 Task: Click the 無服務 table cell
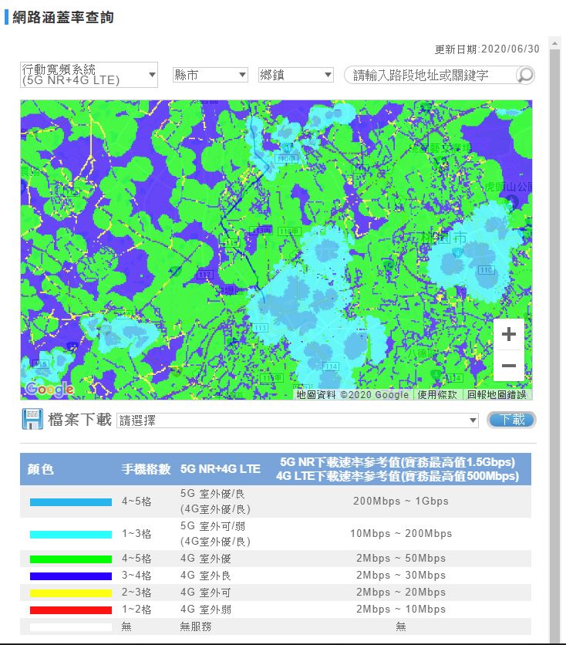tap(196, 626)
